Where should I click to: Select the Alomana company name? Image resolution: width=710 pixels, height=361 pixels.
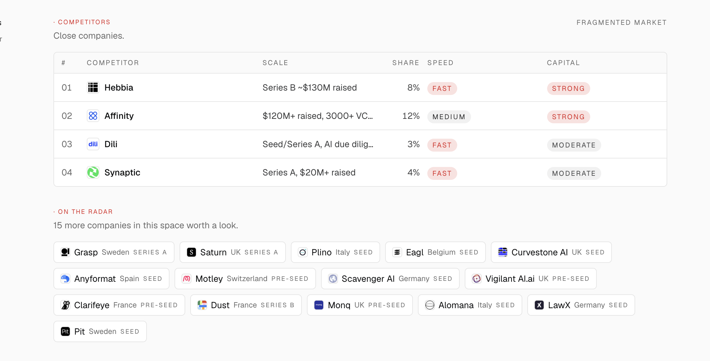(456, 305)
